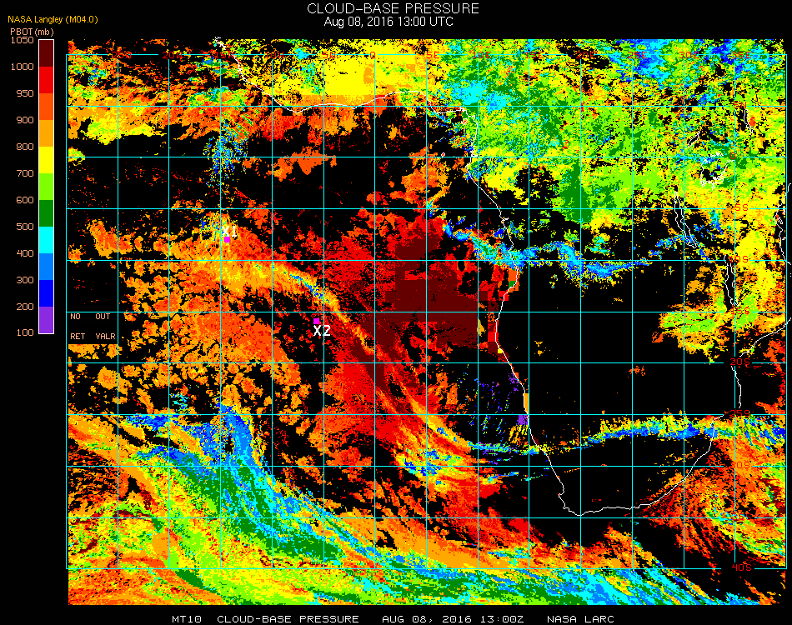Click the white X2 marker label
Image resolution: width=792 pixels, height=625 pixels.
click(x=322, y=331)
